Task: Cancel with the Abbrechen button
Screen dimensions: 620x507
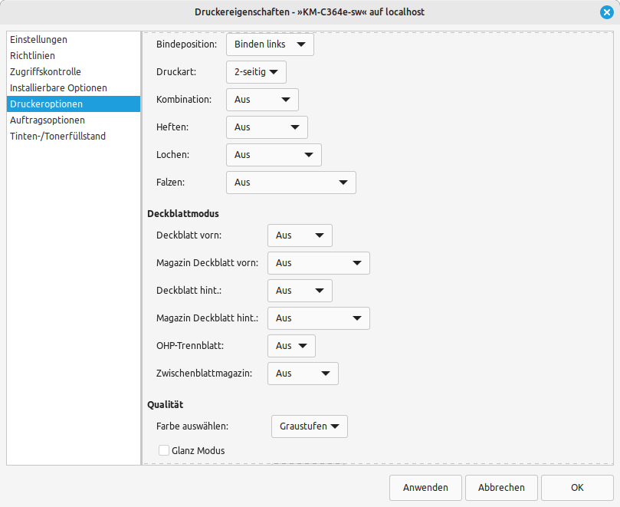Action: coord(501,488)
